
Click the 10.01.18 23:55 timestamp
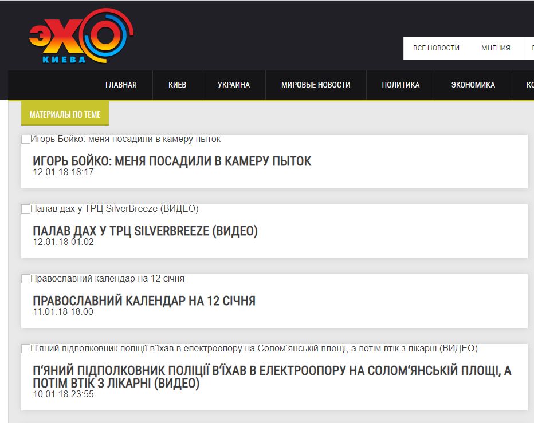click(x=63, y=394)
